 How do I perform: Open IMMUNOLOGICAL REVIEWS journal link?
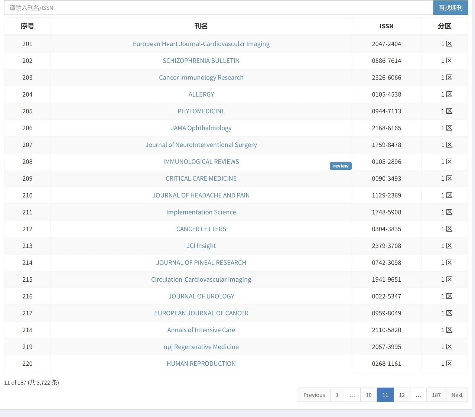[x=201, y=162]
